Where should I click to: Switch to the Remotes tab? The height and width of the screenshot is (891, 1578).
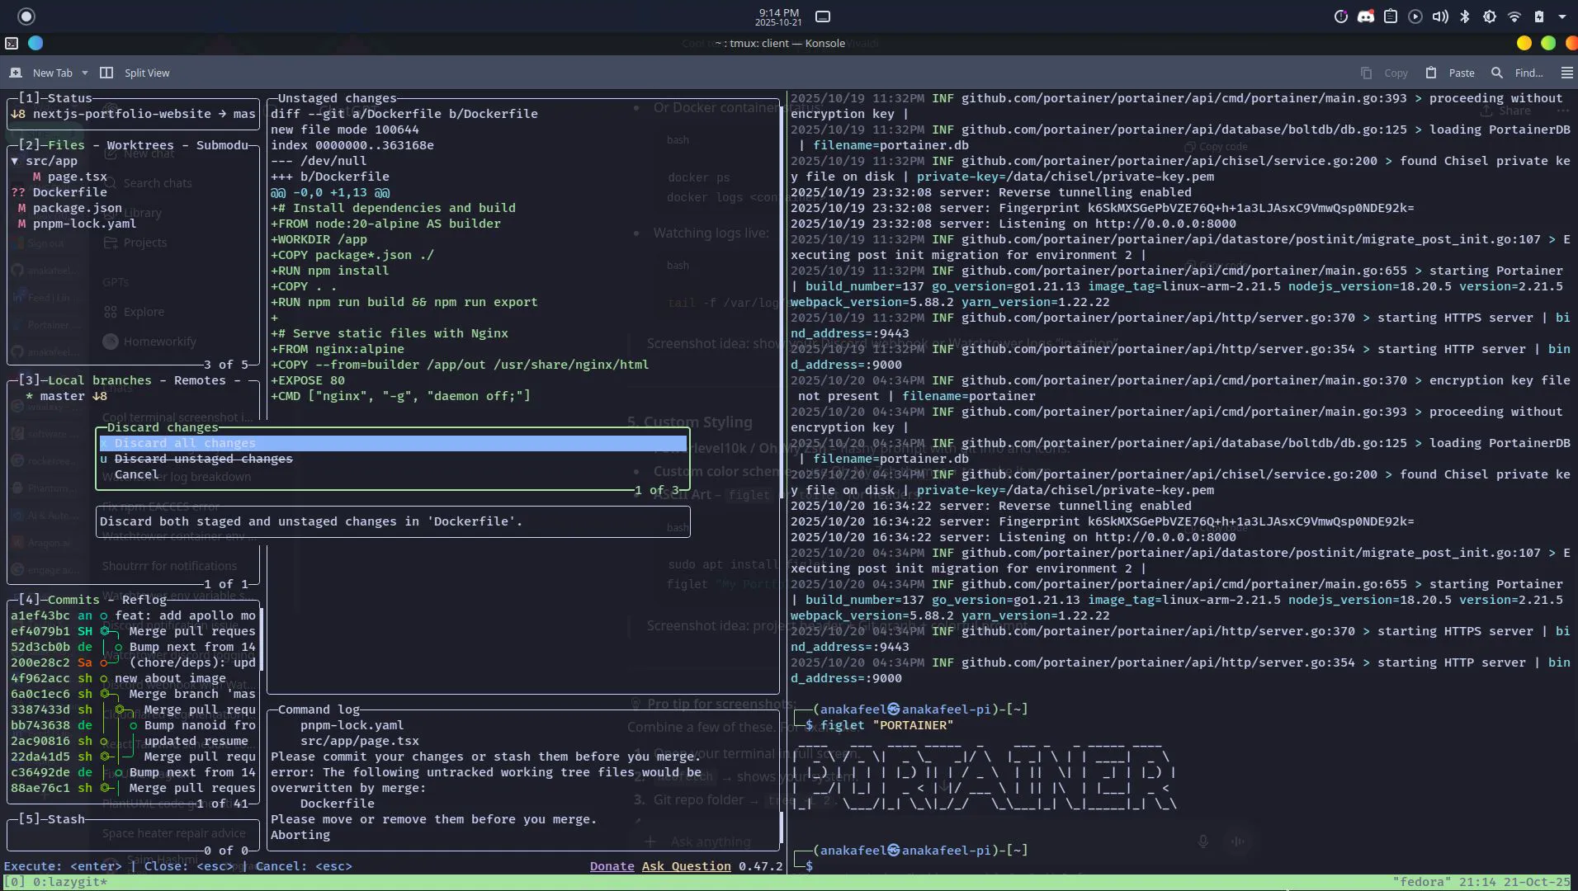200,380
